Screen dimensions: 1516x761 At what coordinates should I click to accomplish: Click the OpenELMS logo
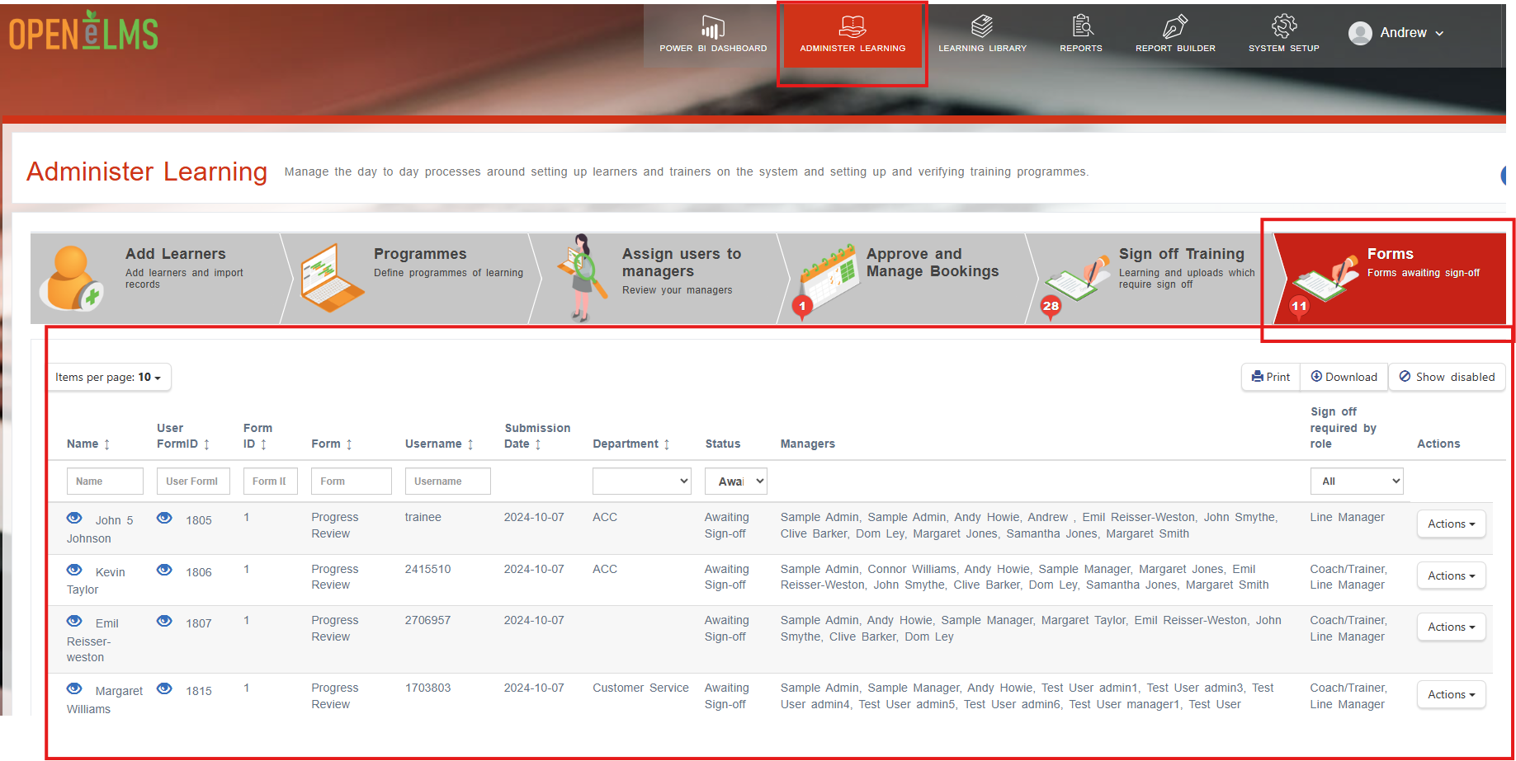[83, 31]
